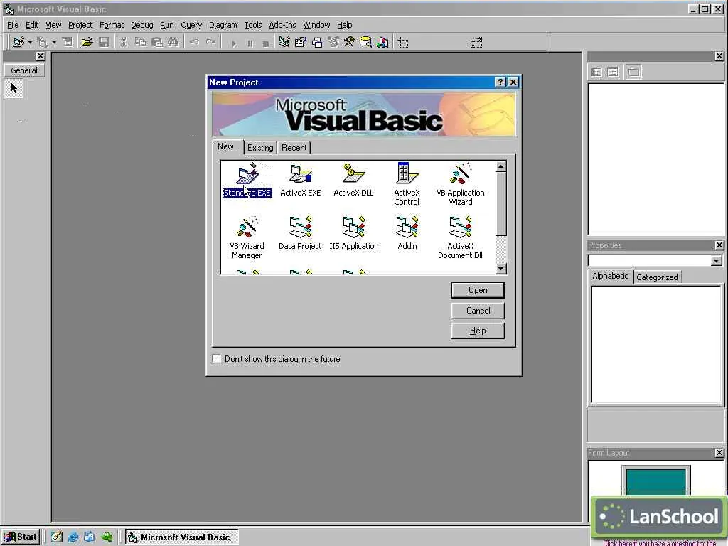Click the Paste toolbar icon
Screen dimensions: 728x546
point(157,43)
